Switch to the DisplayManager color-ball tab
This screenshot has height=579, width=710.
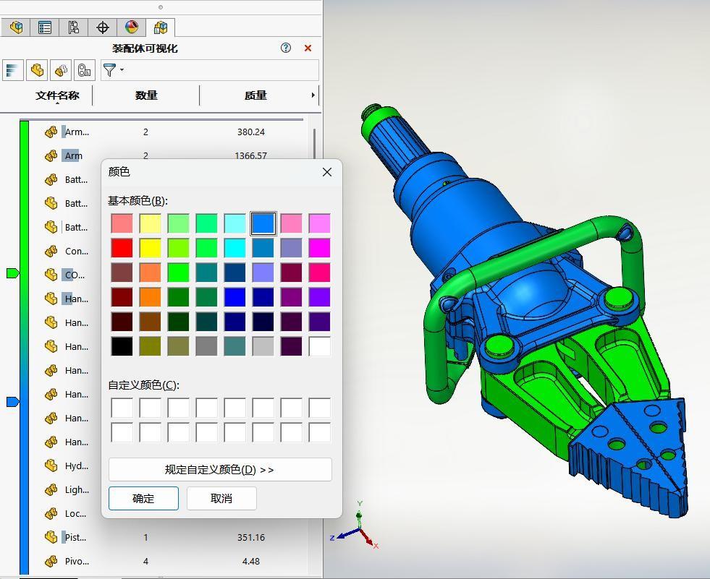click(132, 27)
